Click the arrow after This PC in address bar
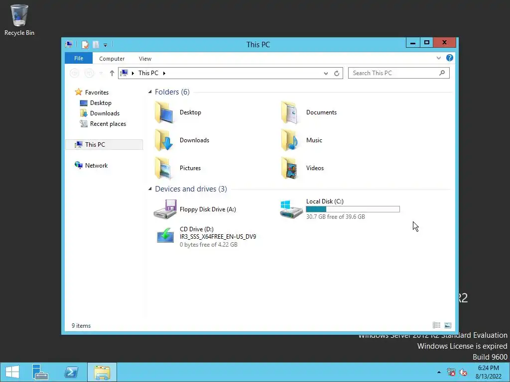 pos(164,74)
